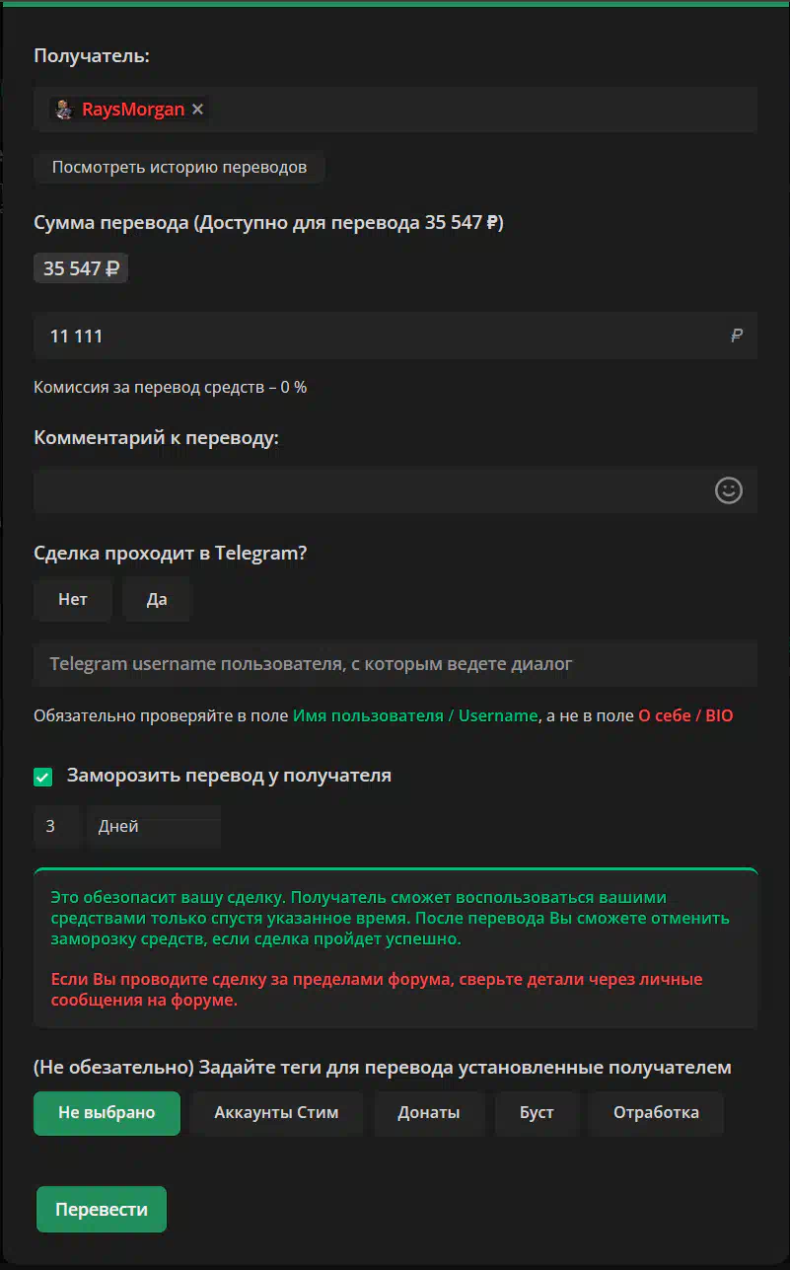Uncheck Заморозить перевод у получателя checkbox

42,777
